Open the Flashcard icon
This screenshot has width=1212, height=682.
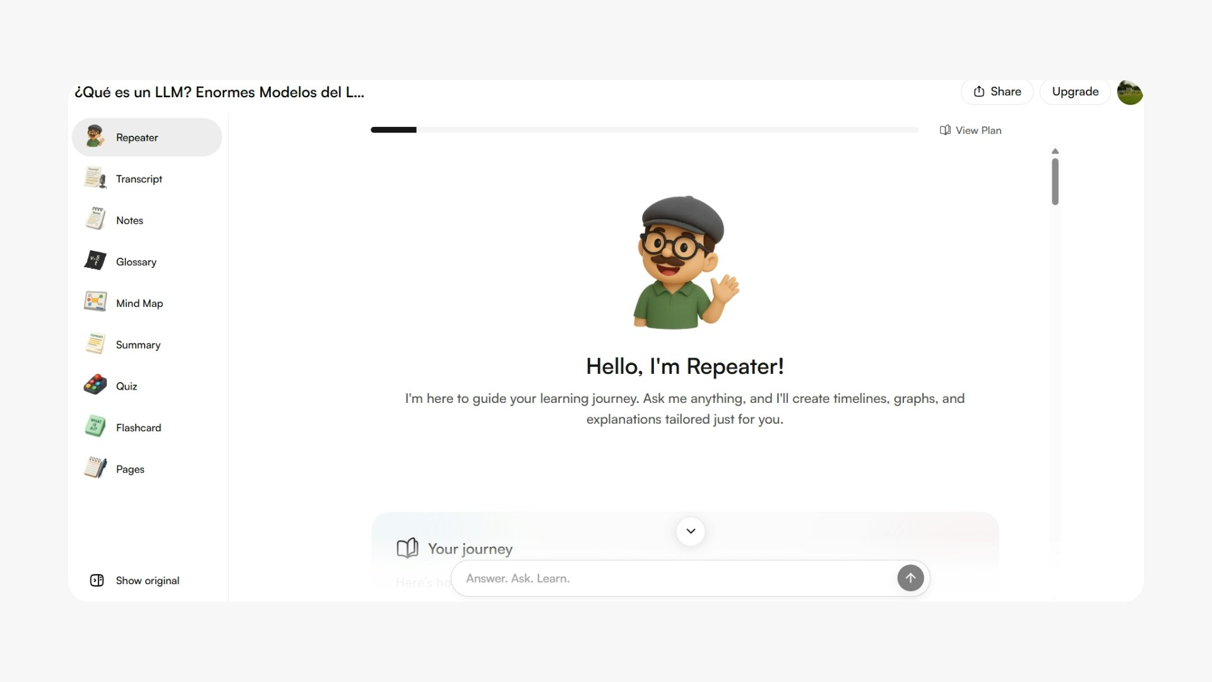point(95,427)
